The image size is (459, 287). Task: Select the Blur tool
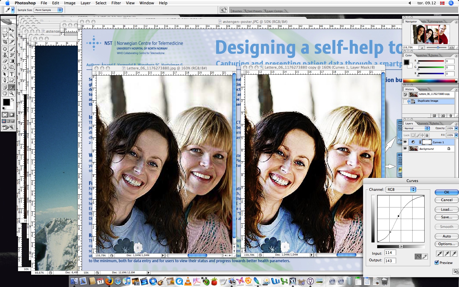coord(5,67)
